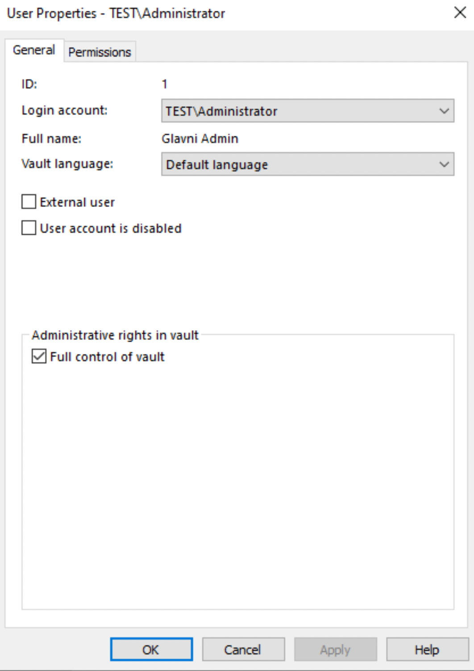Screen dimensions: 474x671
Task: Click the User Properties title bar text
Action: coord(116,13)
